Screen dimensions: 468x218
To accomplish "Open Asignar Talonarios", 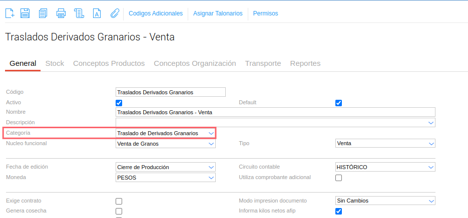I will pyautogui.click(x=218, y=13).
